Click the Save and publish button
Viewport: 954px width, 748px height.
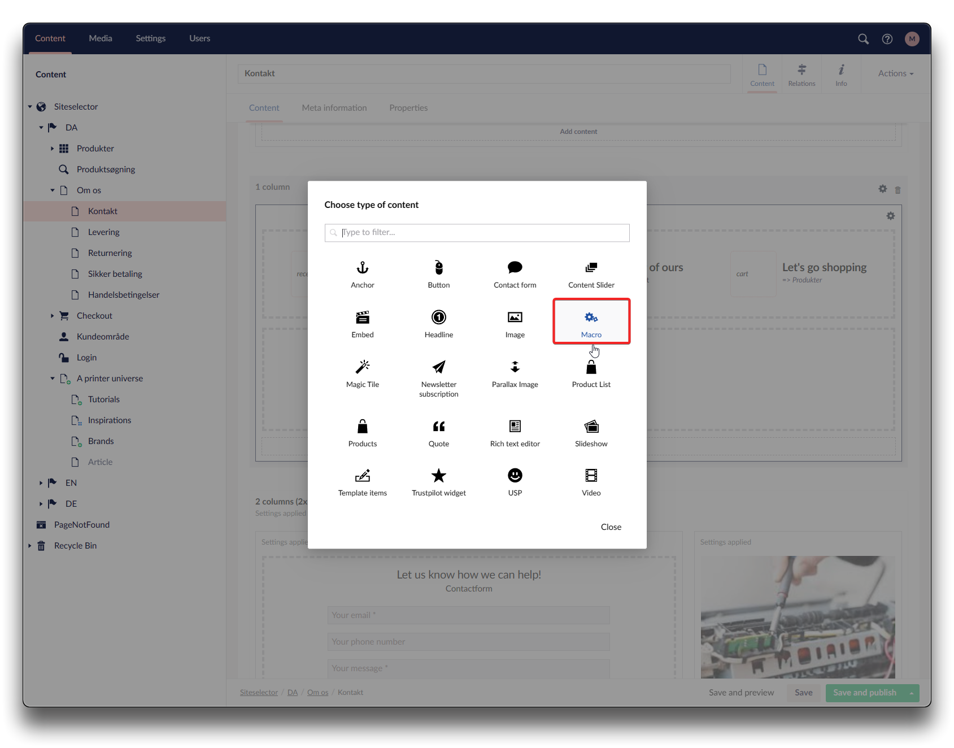click(x=864, y=693)
